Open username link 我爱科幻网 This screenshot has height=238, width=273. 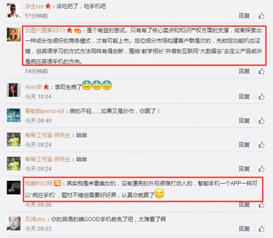coord(39,183)
